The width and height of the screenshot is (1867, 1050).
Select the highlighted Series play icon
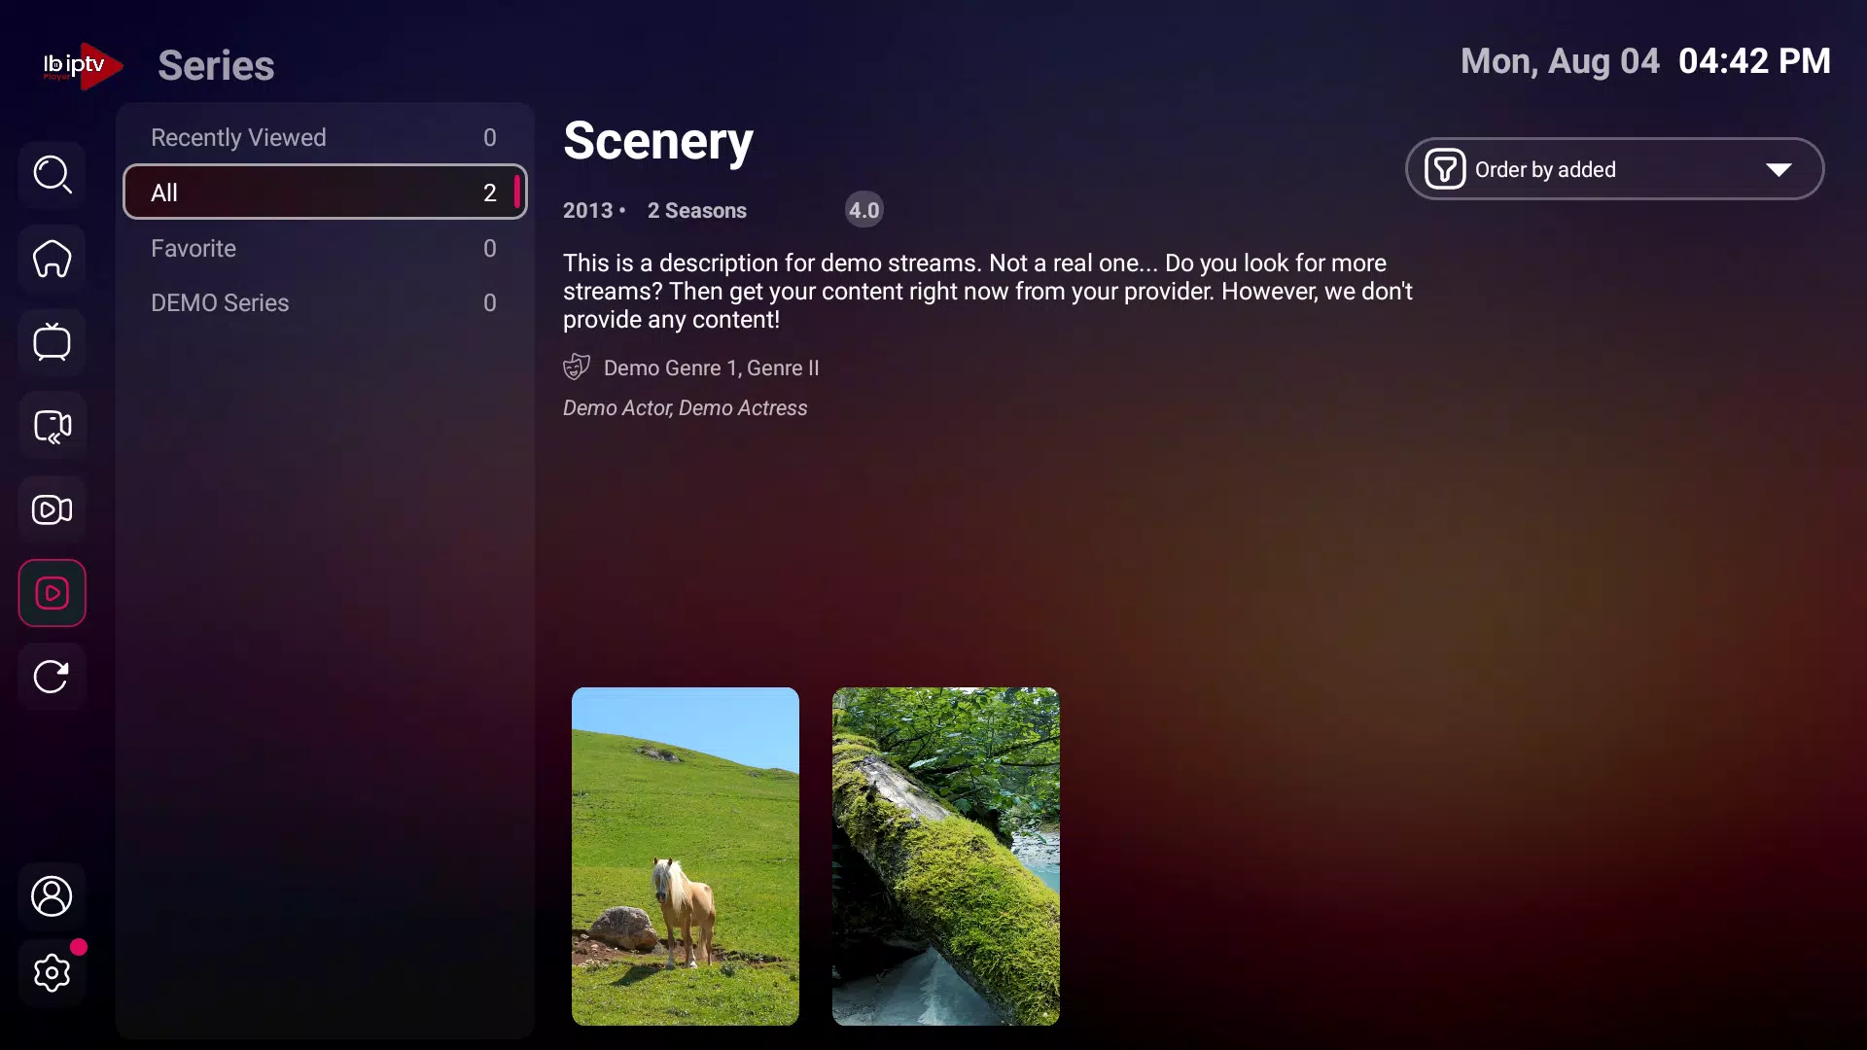coord(53,593)
